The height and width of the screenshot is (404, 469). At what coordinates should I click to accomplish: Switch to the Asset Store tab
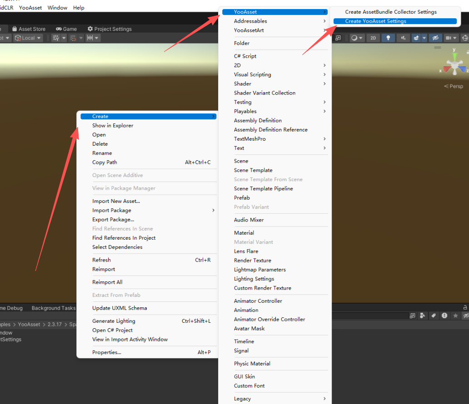click(x=29, y=29)
